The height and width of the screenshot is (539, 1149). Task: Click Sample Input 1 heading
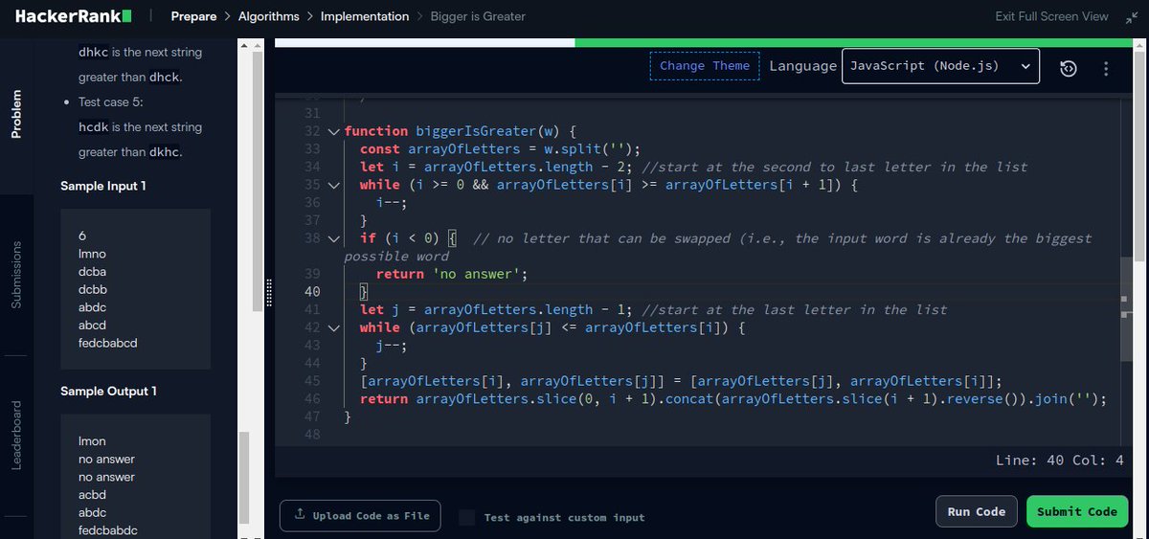coord(103,186)
